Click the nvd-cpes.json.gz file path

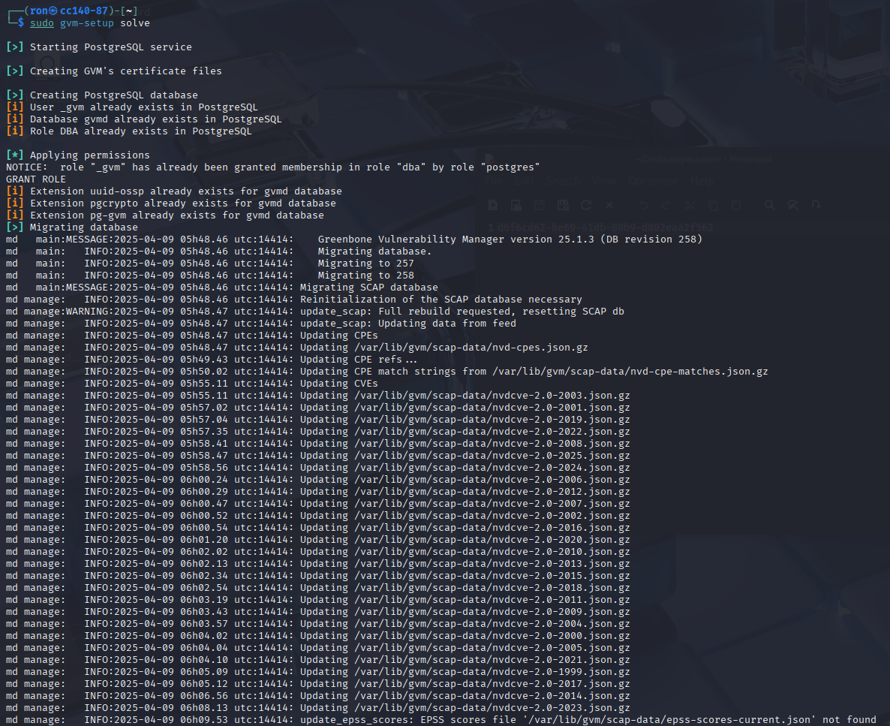tap(471, 348)
